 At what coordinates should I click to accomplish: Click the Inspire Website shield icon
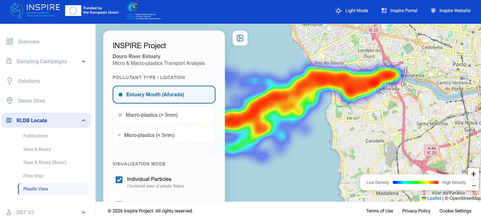pyautogui.click(x=433, y=11)
